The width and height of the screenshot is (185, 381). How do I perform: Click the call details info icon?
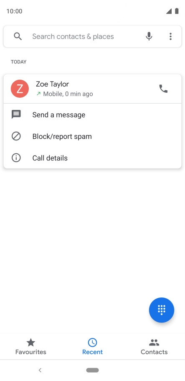click(16, 157)
